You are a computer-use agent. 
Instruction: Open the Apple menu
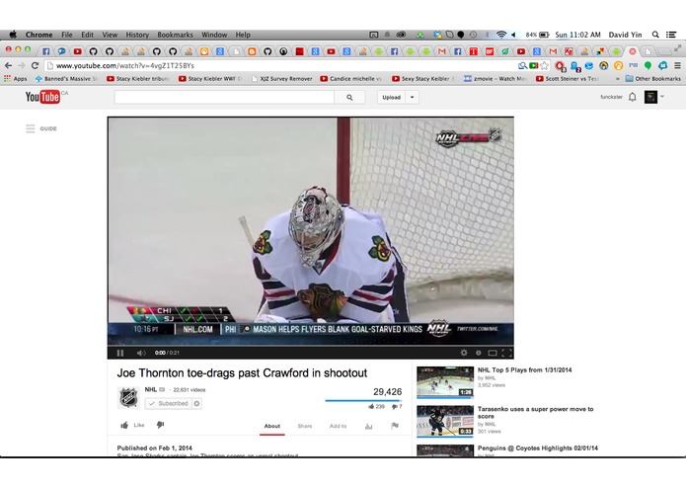pyautogui.click(x=13, y=35)
